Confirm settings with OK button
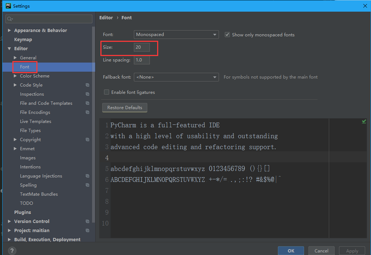The image size is (371, 255). click(x=291, y=251)
